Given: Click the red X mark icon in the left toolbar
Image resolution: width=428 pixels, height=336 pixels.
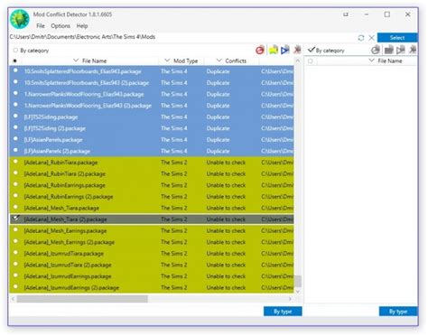Looking at the screenshot, I should 297,50.
